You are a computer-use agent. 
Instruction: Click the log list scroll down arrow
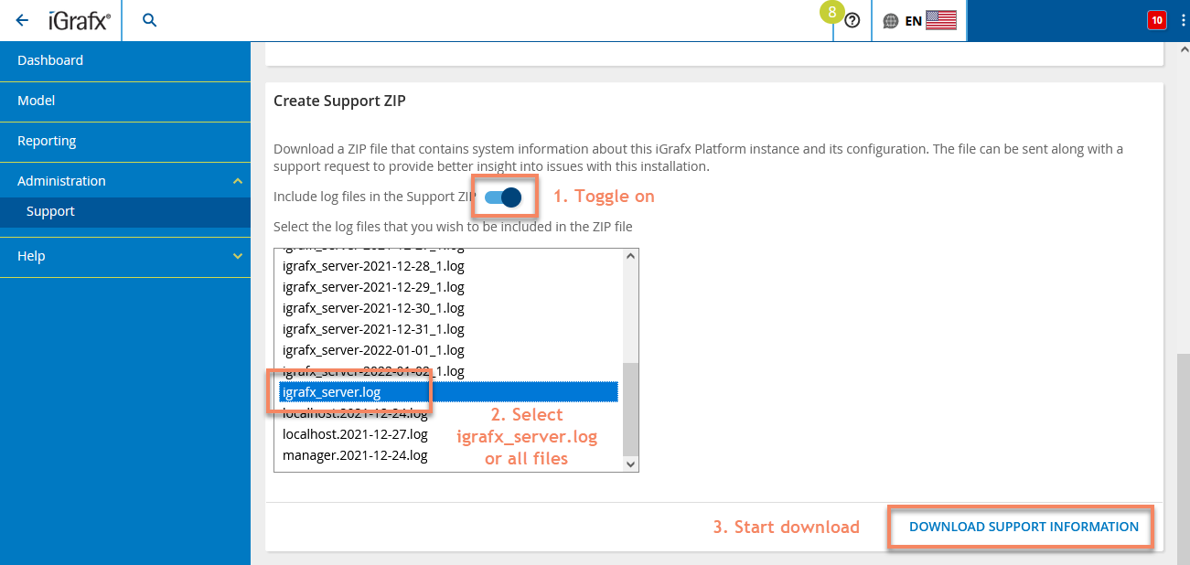tap(629, 464)
